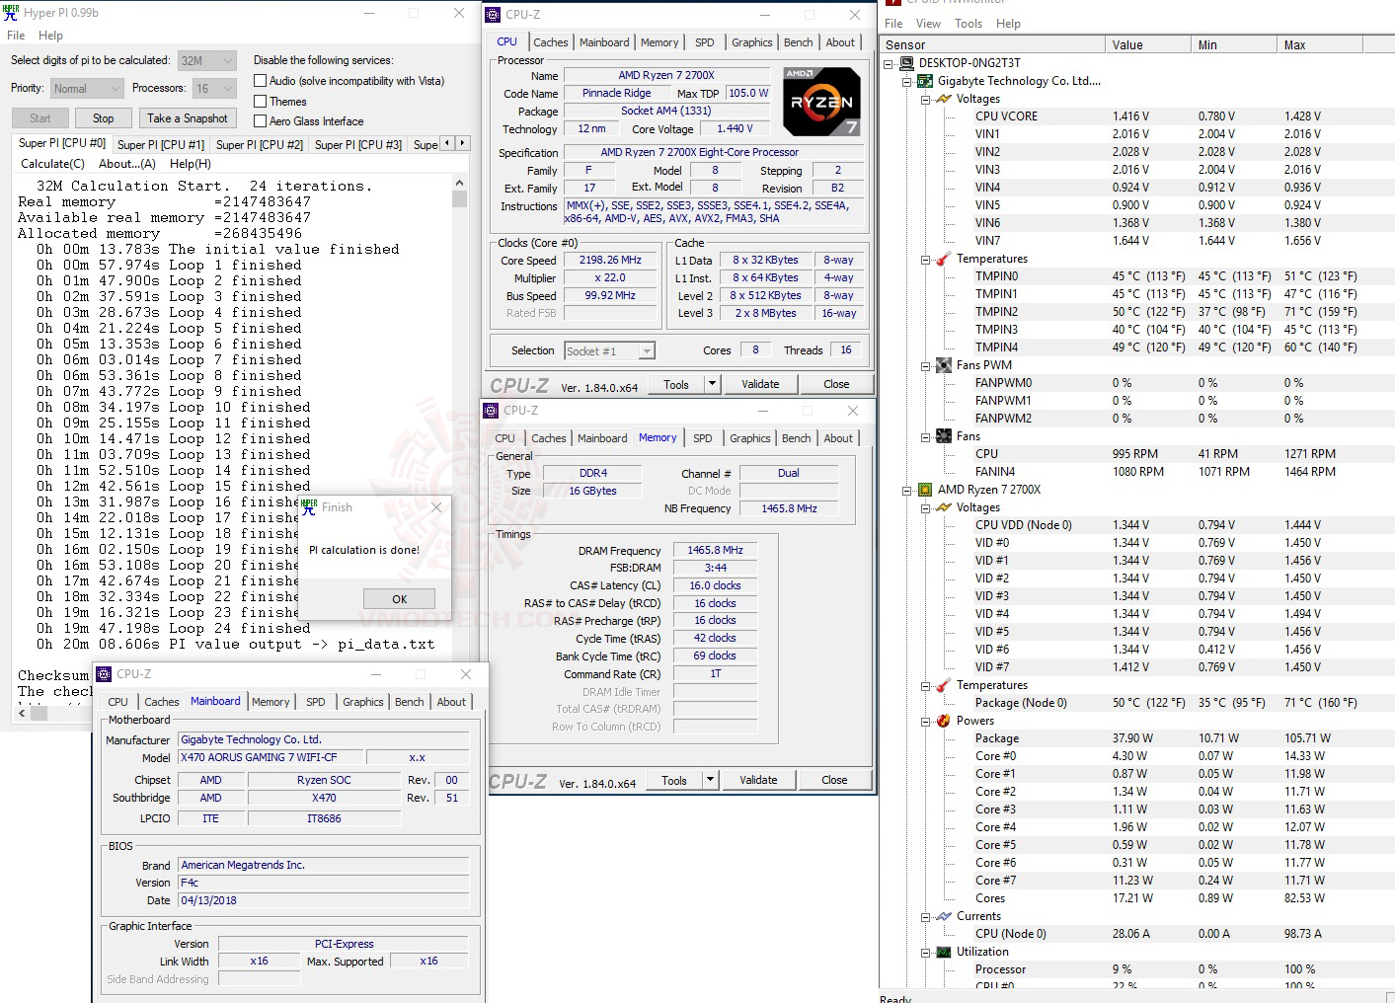Collapse the AMD Ryzen 7 2700X node
The width and height of the screenshot is (1395, 1003).
pyautogui.click(x=907, y=490)
